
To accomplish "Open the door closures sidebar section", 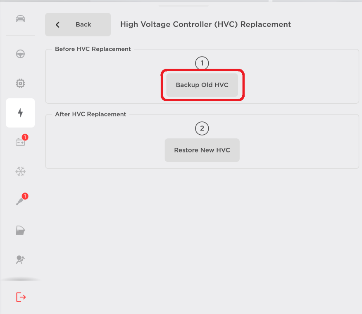I will point(20,231).
